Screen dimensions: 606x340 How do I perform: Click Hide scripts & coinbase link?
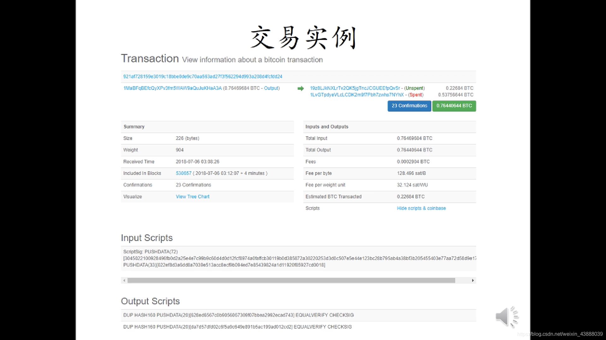(421, 208)
